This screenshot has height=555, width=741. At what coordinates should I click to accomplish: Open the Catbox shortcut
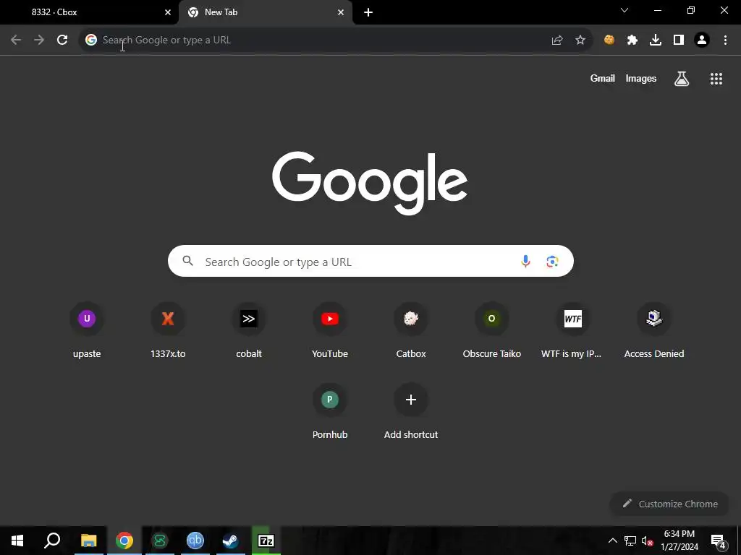(411, 330)
